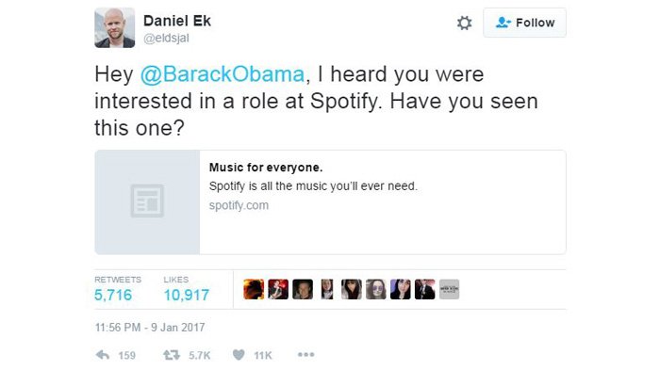View the 5,716 retweets count
The width and height of the screenshot is (660, 370).
point(113,296)
